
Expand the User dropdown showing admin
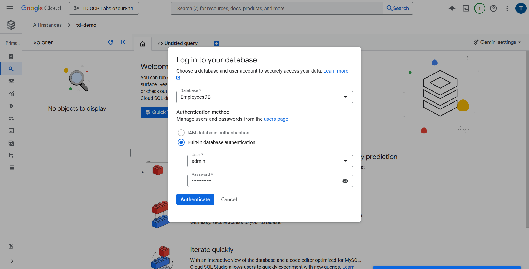[x=270, y=161]
